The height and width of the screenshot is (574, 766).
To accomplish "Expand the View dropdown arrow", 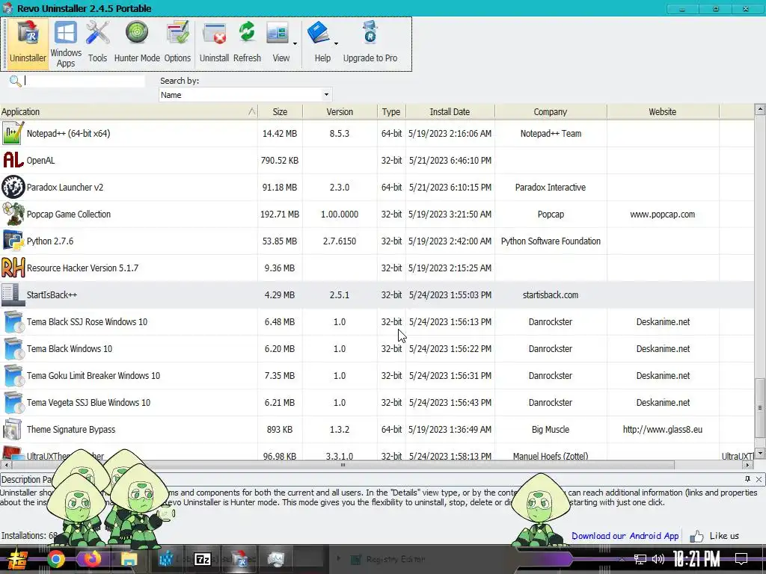I will [x=295, y=44].
